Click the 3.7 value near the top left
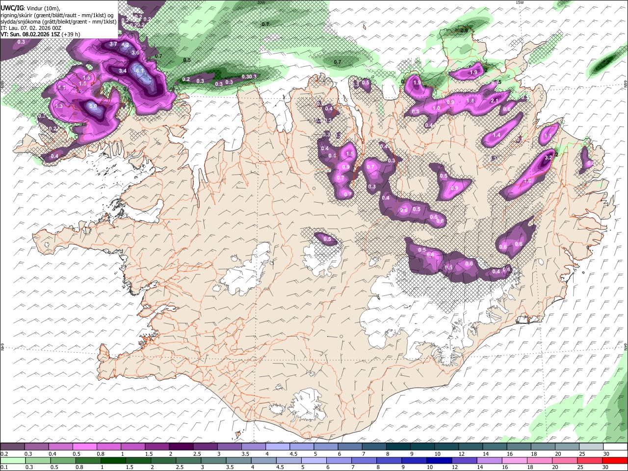Viewport: 628px width, 471px height. [x=113, y=44]
